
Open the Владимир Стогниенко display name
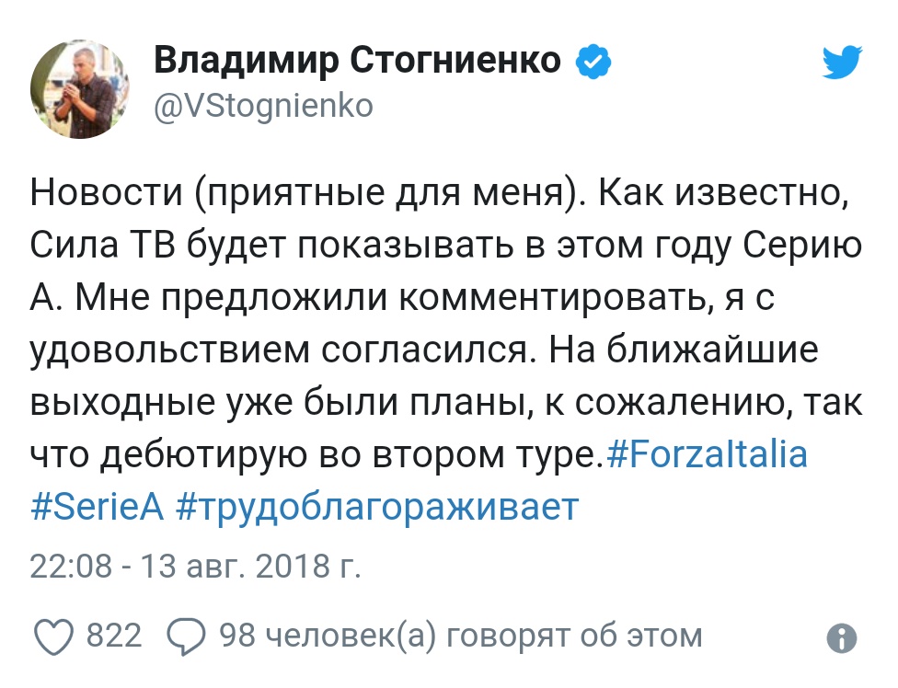pos(357,60)
